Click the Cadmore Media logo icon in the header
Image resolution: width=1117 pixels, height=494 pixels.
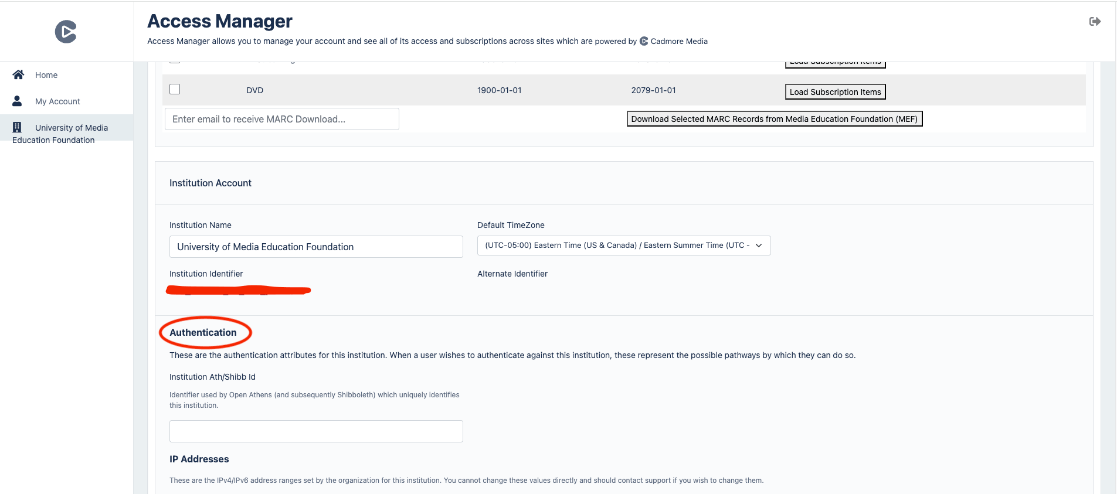click(644, 41)
